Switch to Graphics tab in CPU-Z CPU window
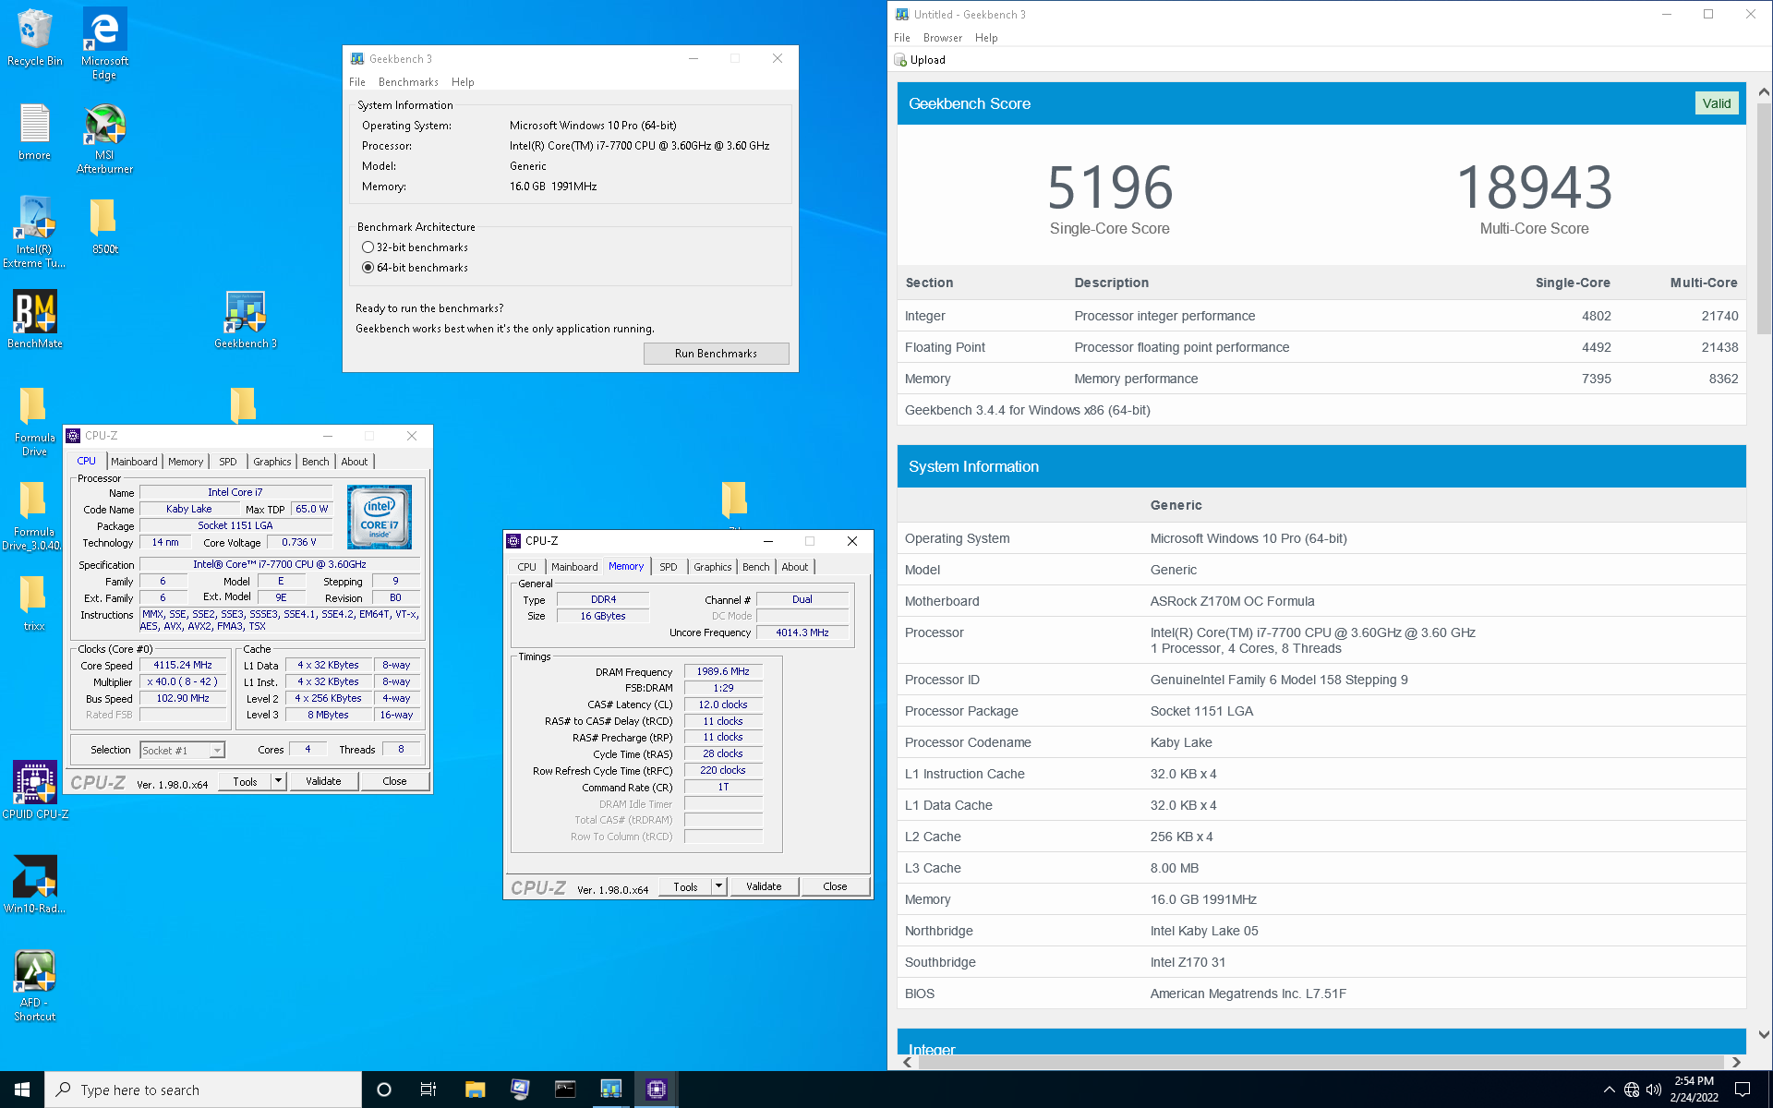The image size is (1773, 1108). pos(272,462)
